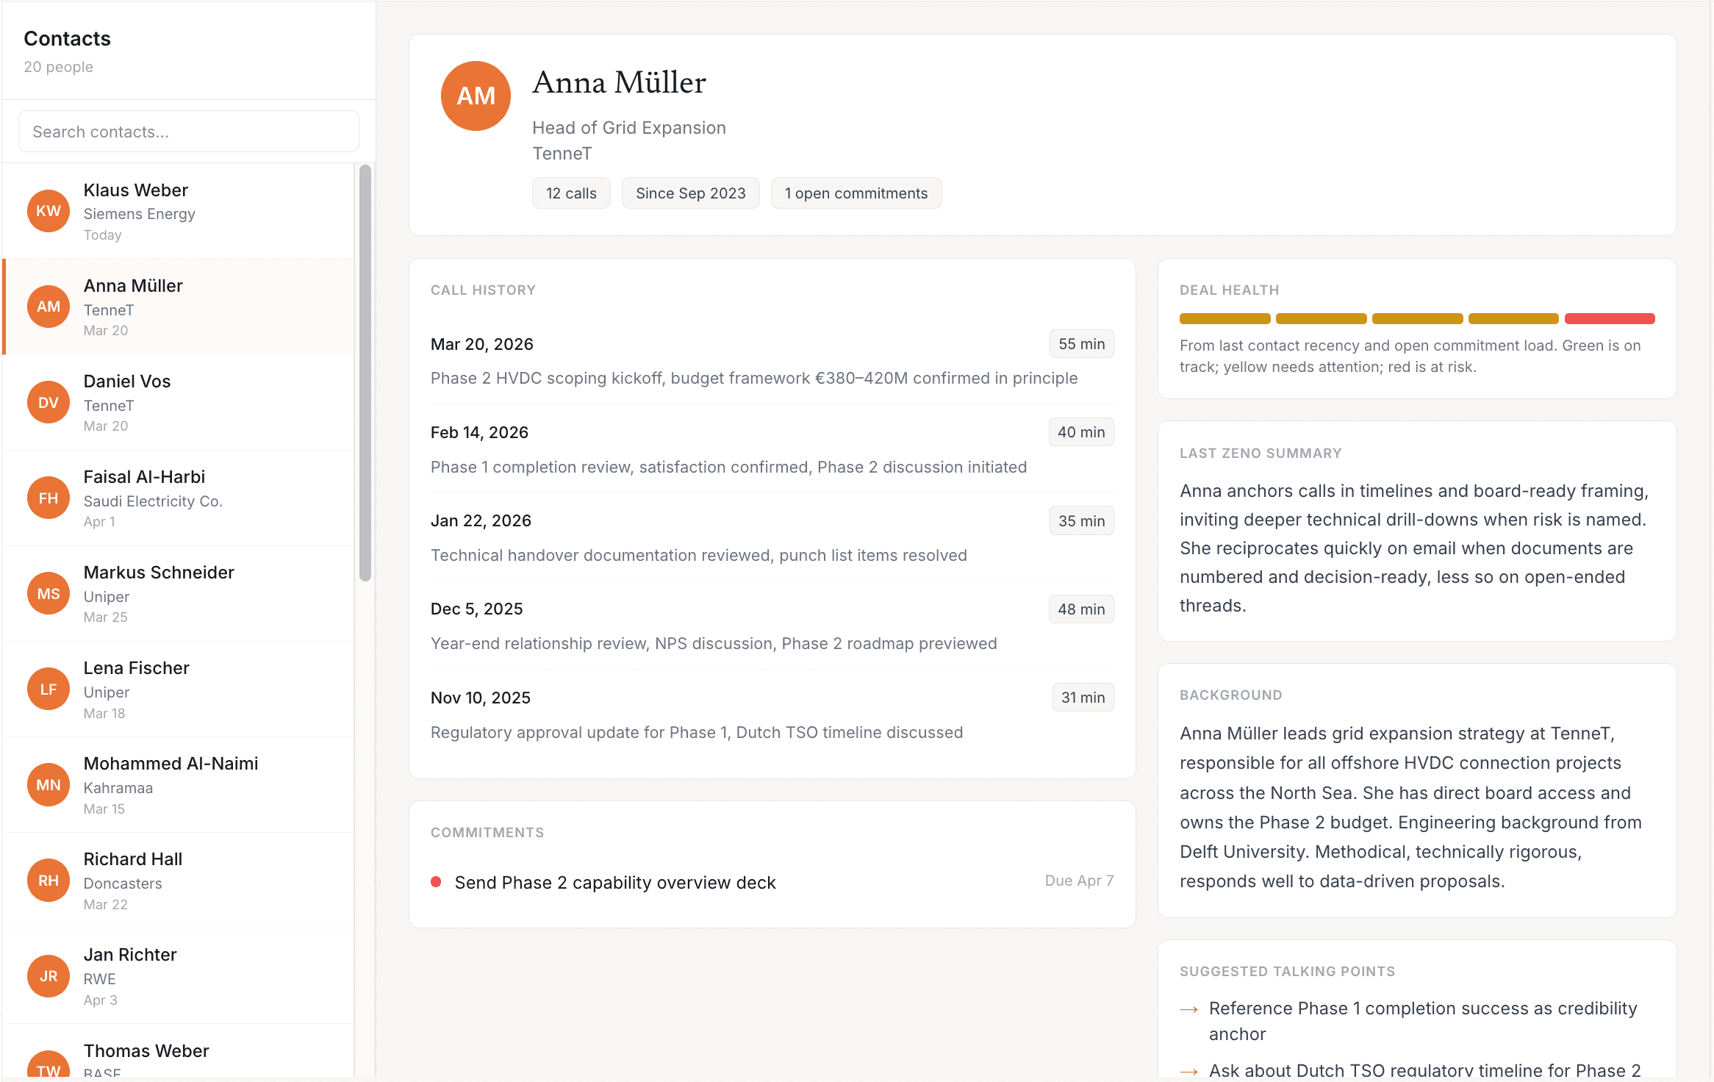Viewport: 1714px width, 1082px height.
Task: Open Markus Schneider contact row
Action: pos(179,594)
